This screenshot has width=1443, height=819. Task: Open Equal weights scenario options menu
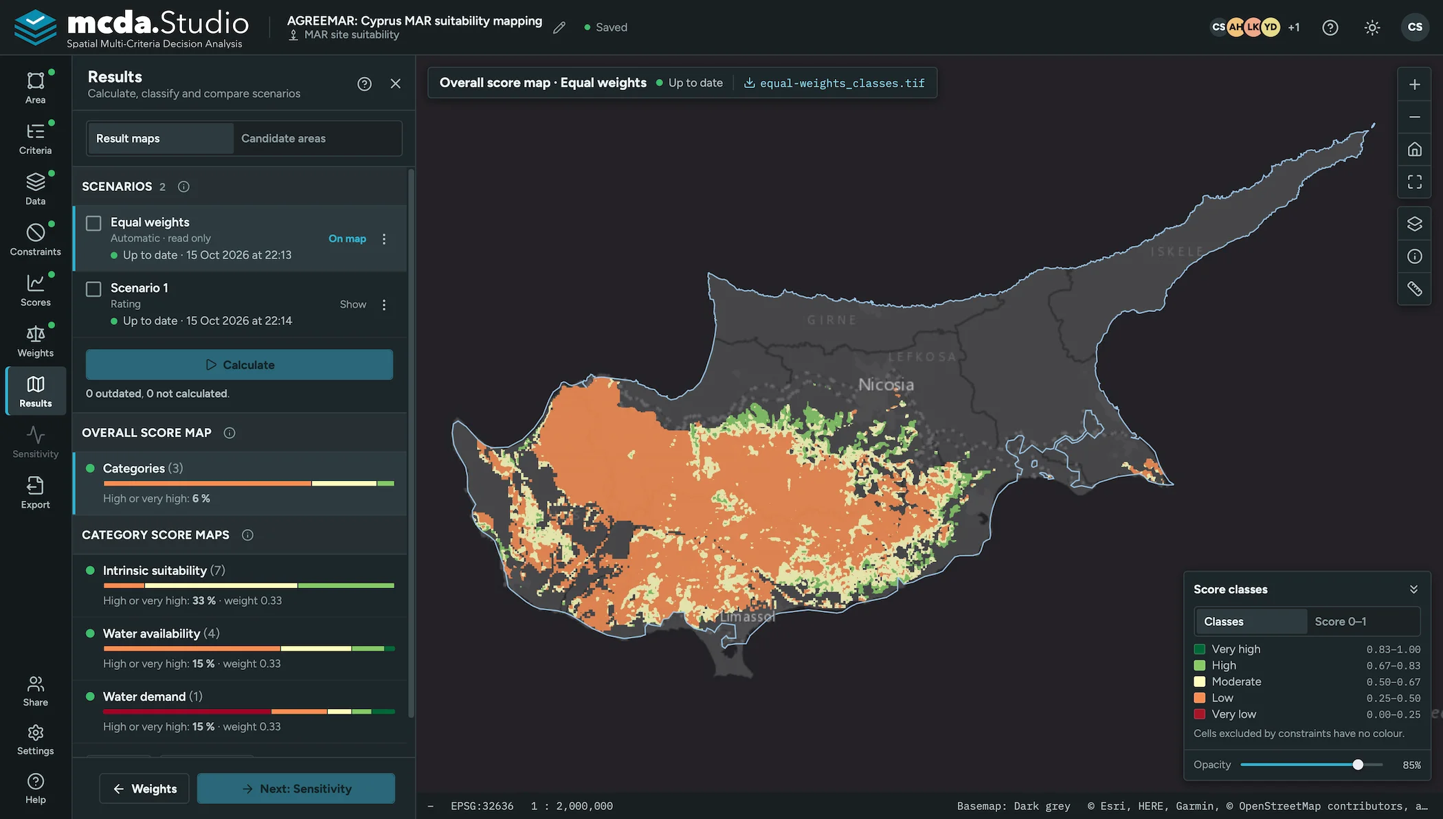point(384,239)
